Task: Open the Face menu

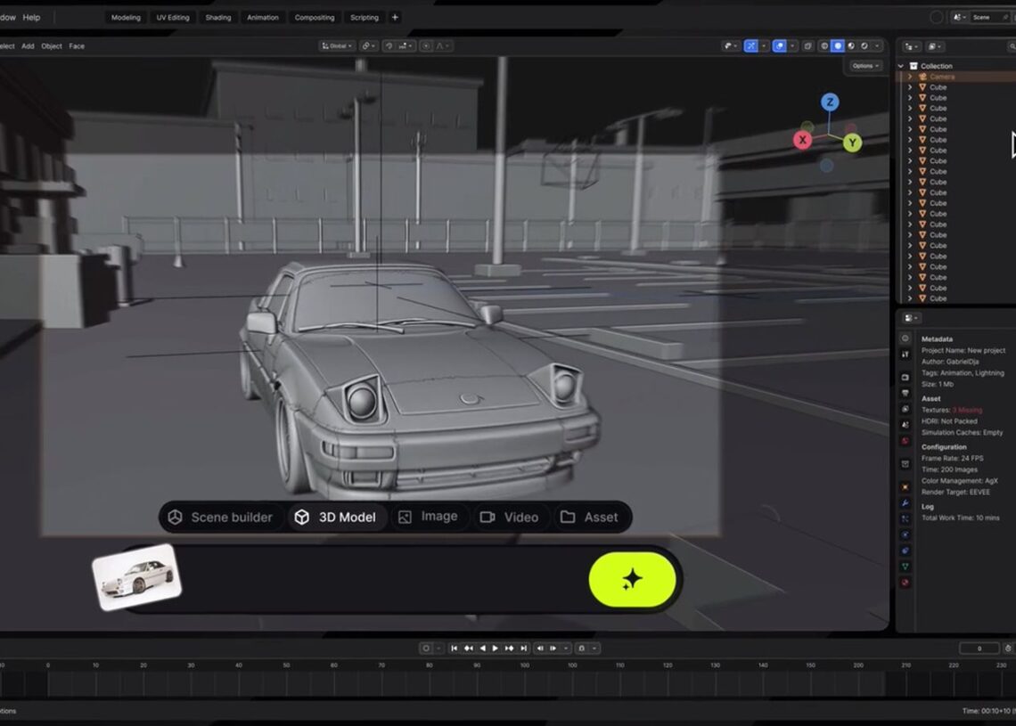Action: 77,46
